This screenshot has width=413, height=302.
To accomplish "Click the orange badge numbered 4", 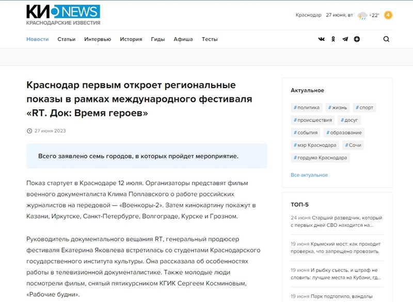I will coord(388,15).
